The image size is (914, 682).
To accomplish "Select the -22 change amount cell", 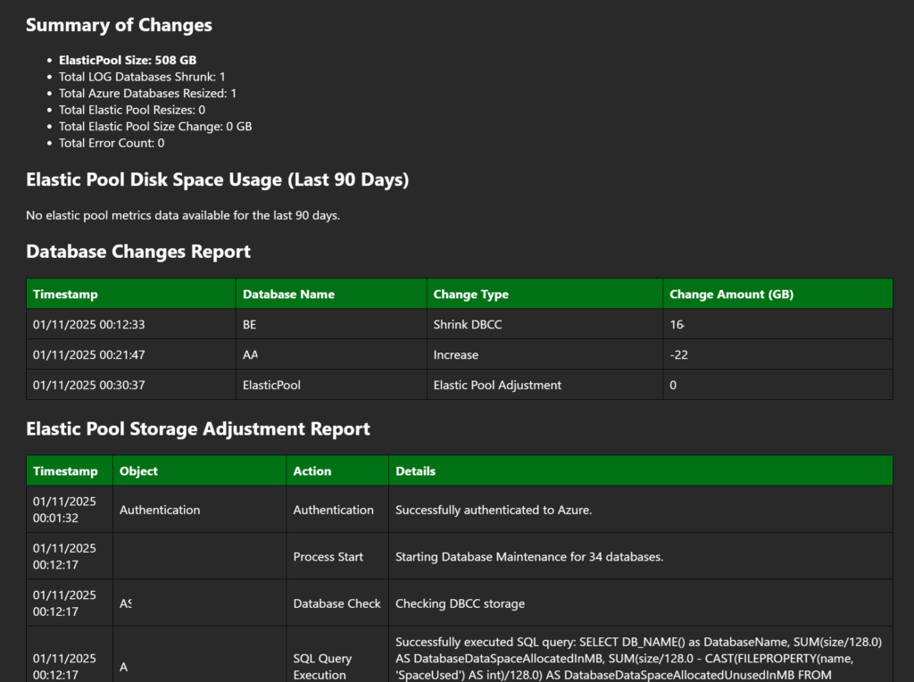I will [678, 354].
